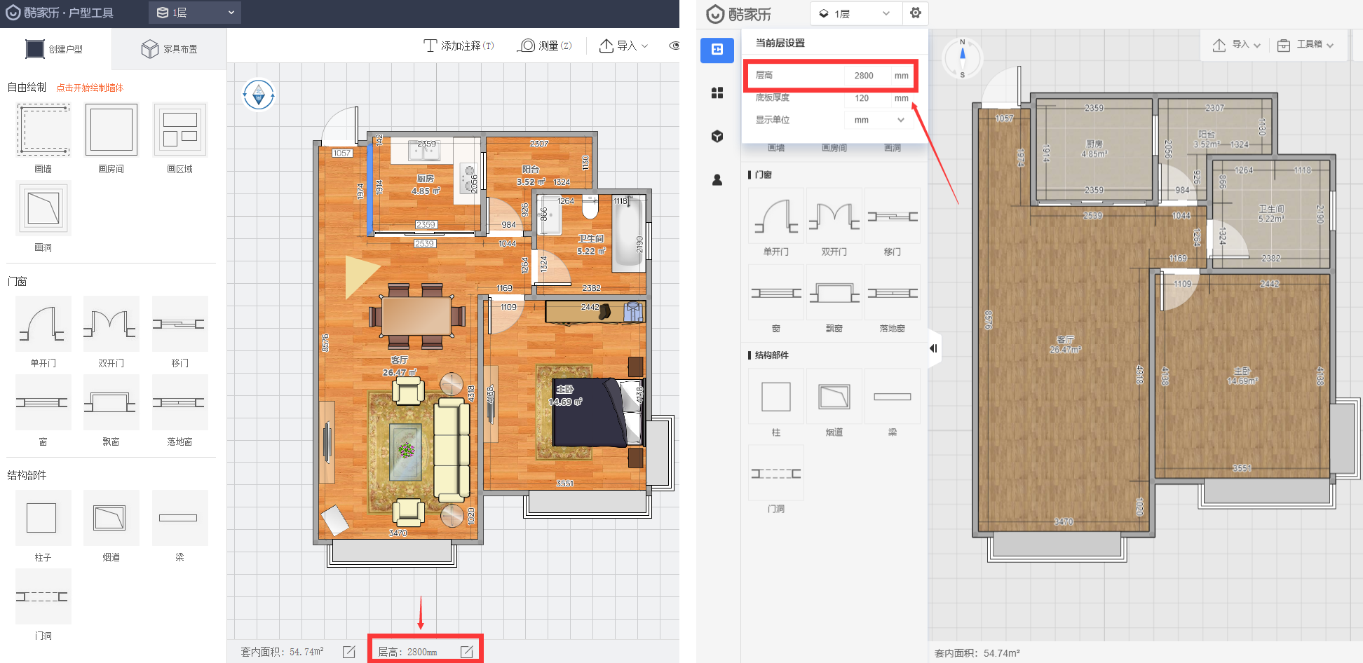
Task: Select 门洞 door opening in right window
Action: pos(776,473)
